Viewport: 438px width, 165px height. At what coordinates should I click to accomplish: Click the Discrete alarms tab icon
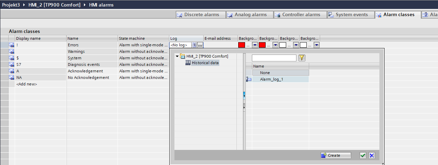[180, 15]
